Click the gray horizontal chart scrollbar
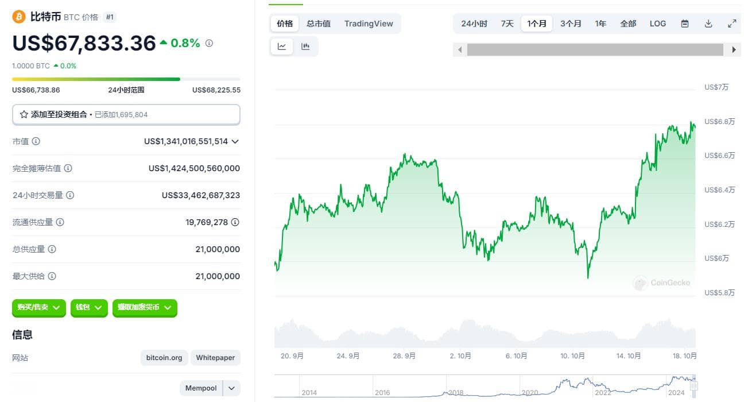Image resolution: width=748 pixels, height=402 pixels. click(595, 50)
